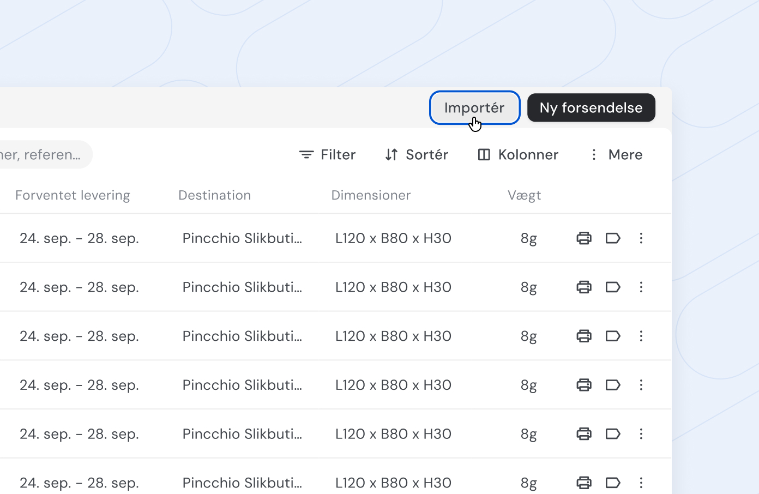Select the Dimensioner column header
The height and width of the screenshot is (494, 759).
pyautogui.click(x=371, y=195)
